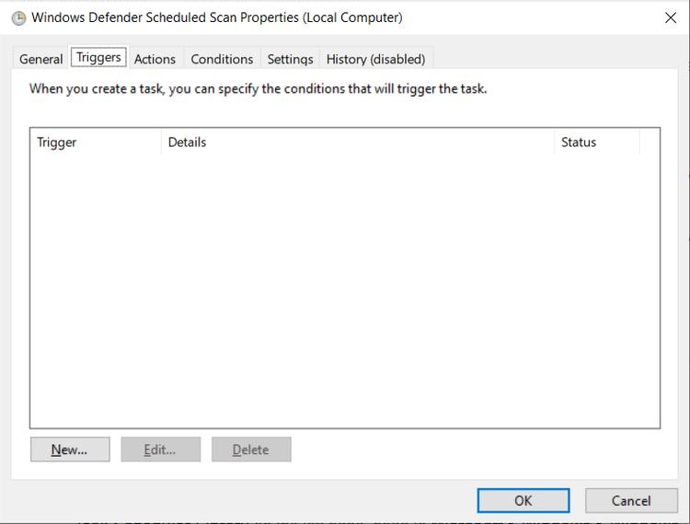
Task: Click the Edit... button
Action: [x=160, y=450]
